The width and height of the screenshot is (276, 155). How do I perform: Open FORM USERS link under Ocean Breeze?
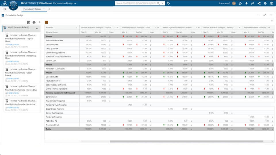tap(13, 79)
